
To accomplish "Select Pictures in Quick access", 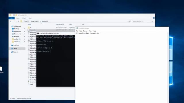I will tap(17, 36).
